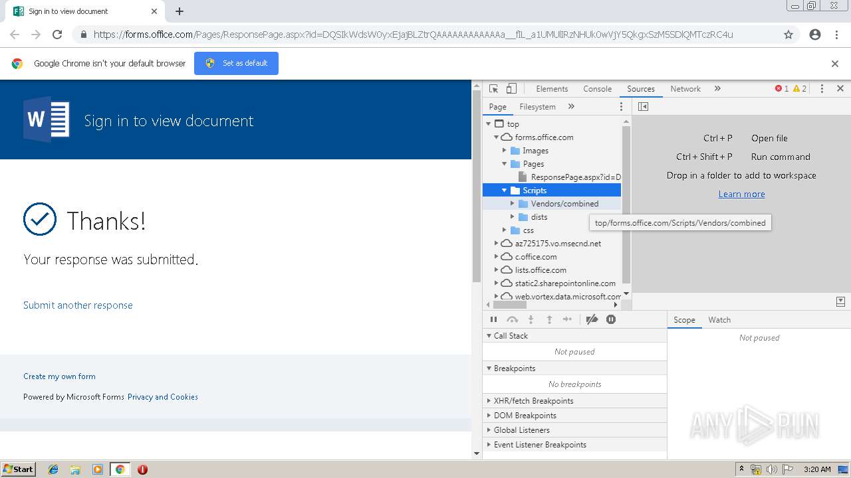Expand az725175.vo.msecnd.net domain
Image resolution: width=851 pixels, height=478 pixels.
pos(496,243)
